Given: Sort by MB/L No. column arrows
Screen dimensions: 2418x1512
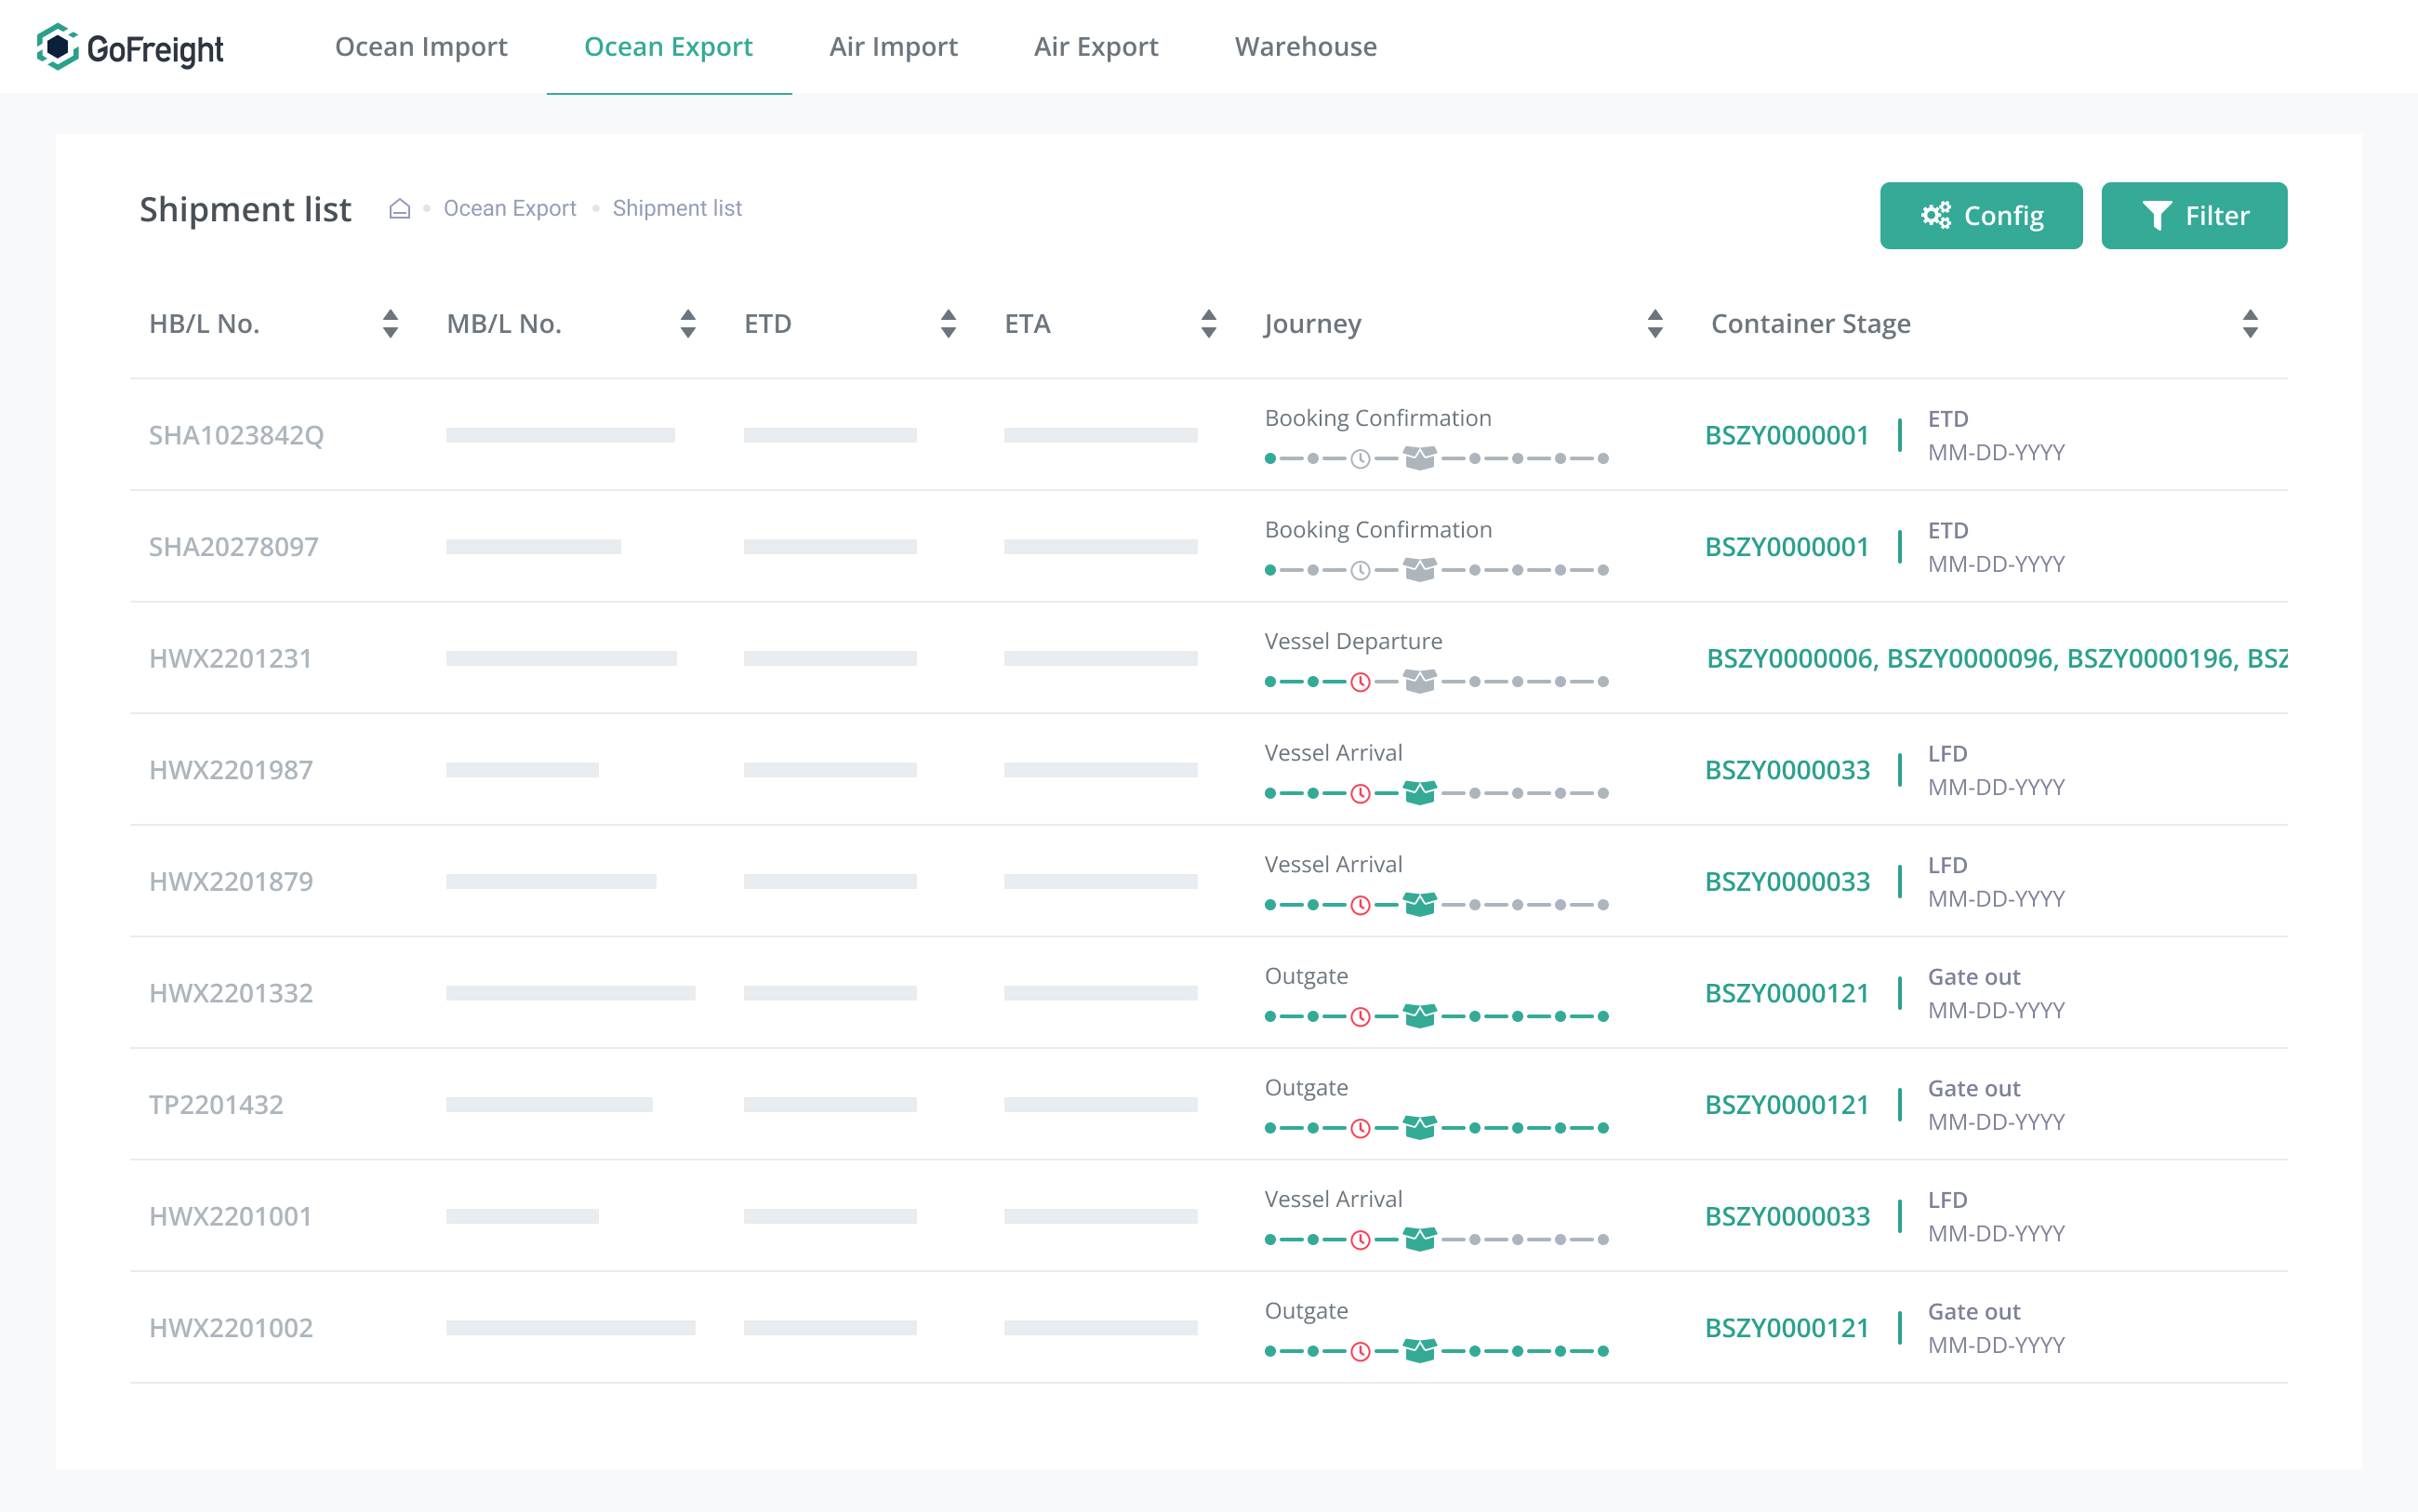Looking at the screenshot, I should (x=688, y=324).
